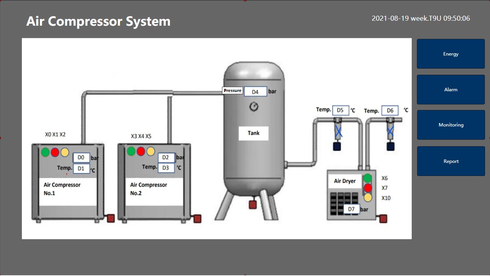The image size is (490, 276).
Task: Select the D0 pressure field on Compressor No.1
Action: pos(81,158)
